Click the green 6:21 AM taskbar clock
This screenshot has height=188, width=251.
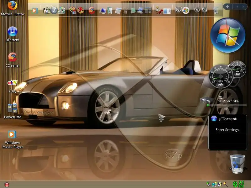point(238,184)
